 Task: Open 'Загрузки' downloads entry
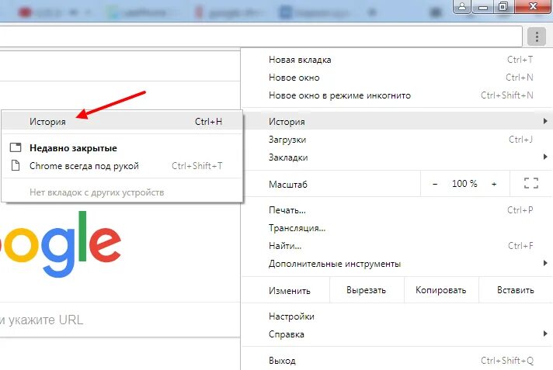(x=398, y=140)
